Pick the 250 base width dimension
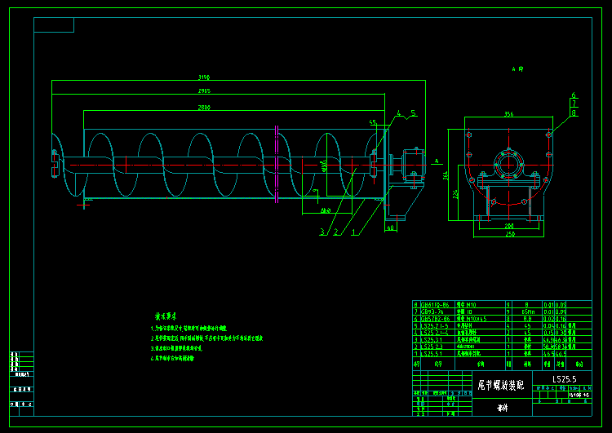The height and width of the screenshot is (433, 612). coord(510,234)
